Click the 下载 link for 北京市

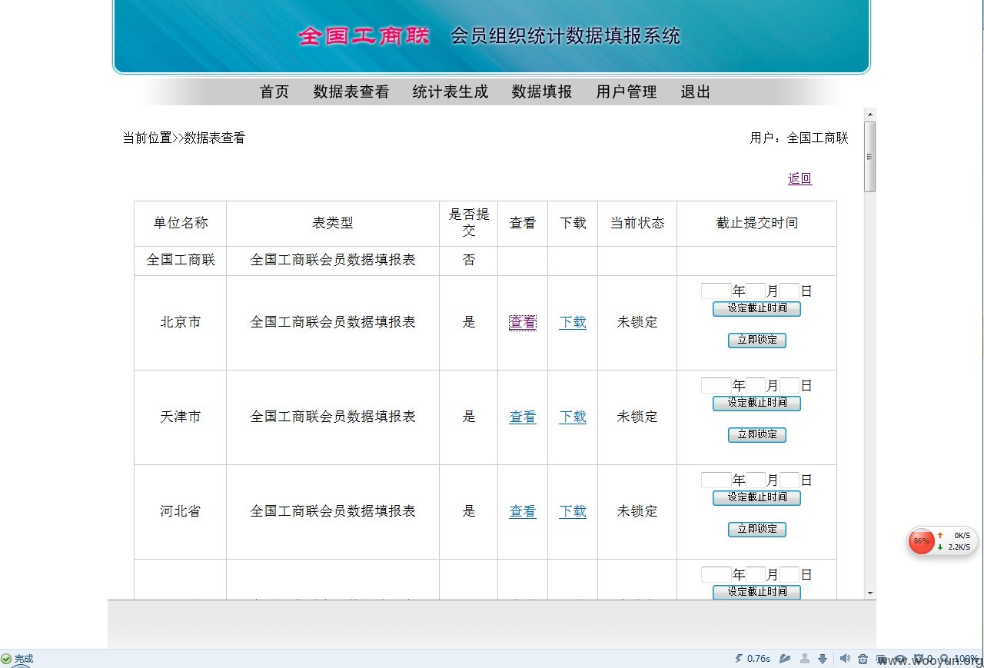pyautogui.click(x=573, y=323)
